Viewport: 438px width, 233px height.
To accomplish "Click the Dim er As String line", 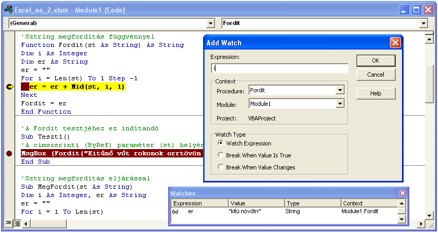I will (54, 62).
